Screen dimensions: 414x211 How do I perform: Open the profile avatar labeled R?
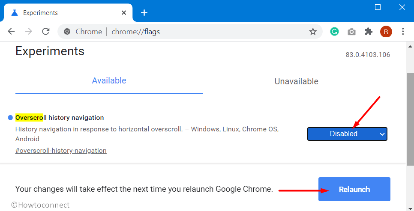click(x=386, y=32)
